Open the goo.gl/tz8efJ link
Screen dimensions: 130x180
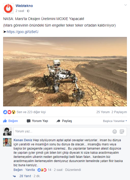22,32
